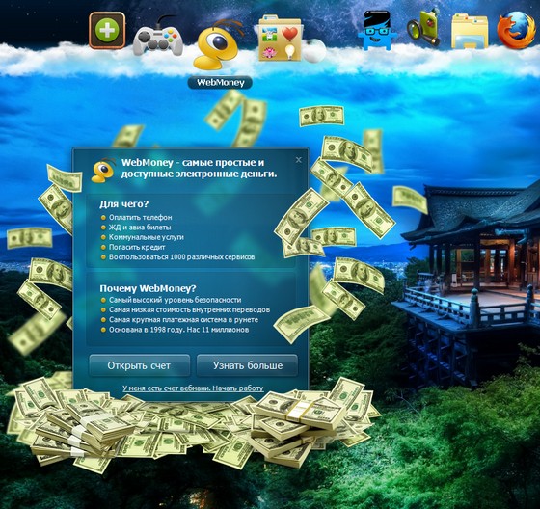Launch the Firefox browser icon
Screen dimensions: 540x509
[x=517, y=30]
